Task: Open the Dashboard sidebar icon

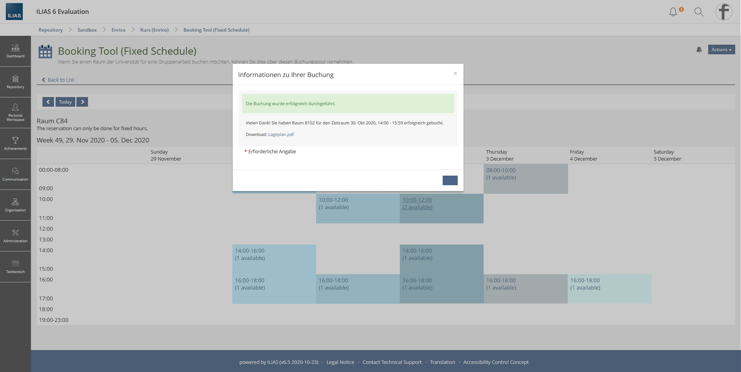Action: [15, 51]
